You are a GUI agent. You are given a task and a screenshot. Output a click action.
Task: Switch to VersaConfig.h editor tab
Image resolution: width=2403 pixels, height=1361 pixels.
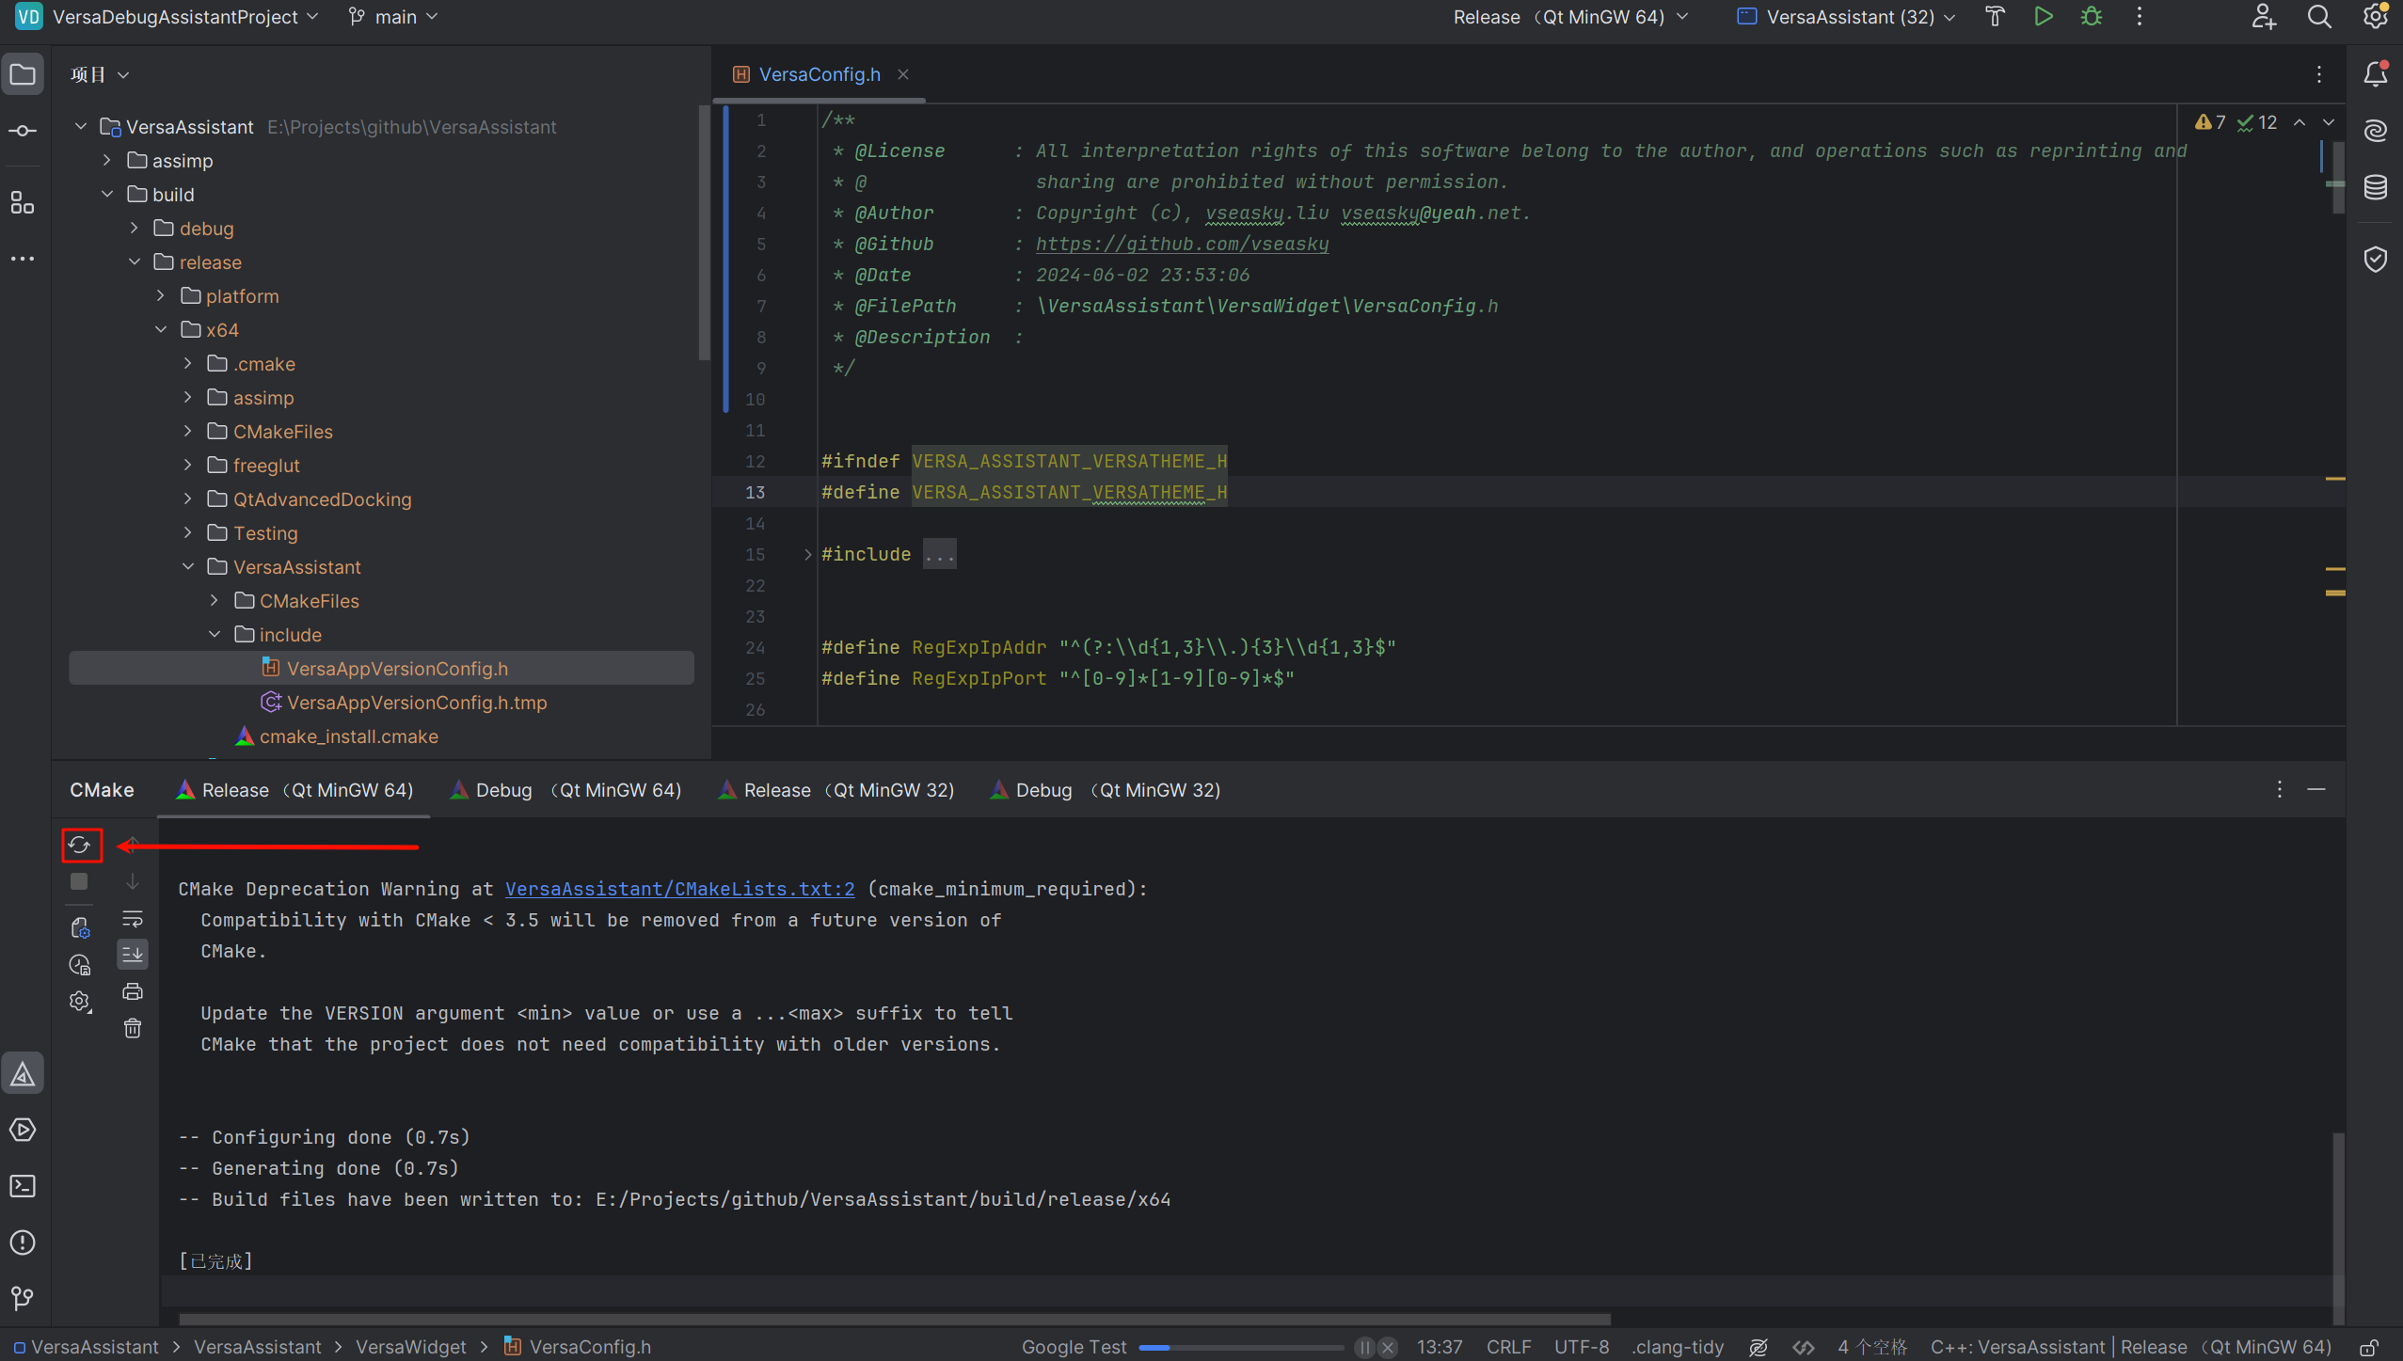[820, 74]
